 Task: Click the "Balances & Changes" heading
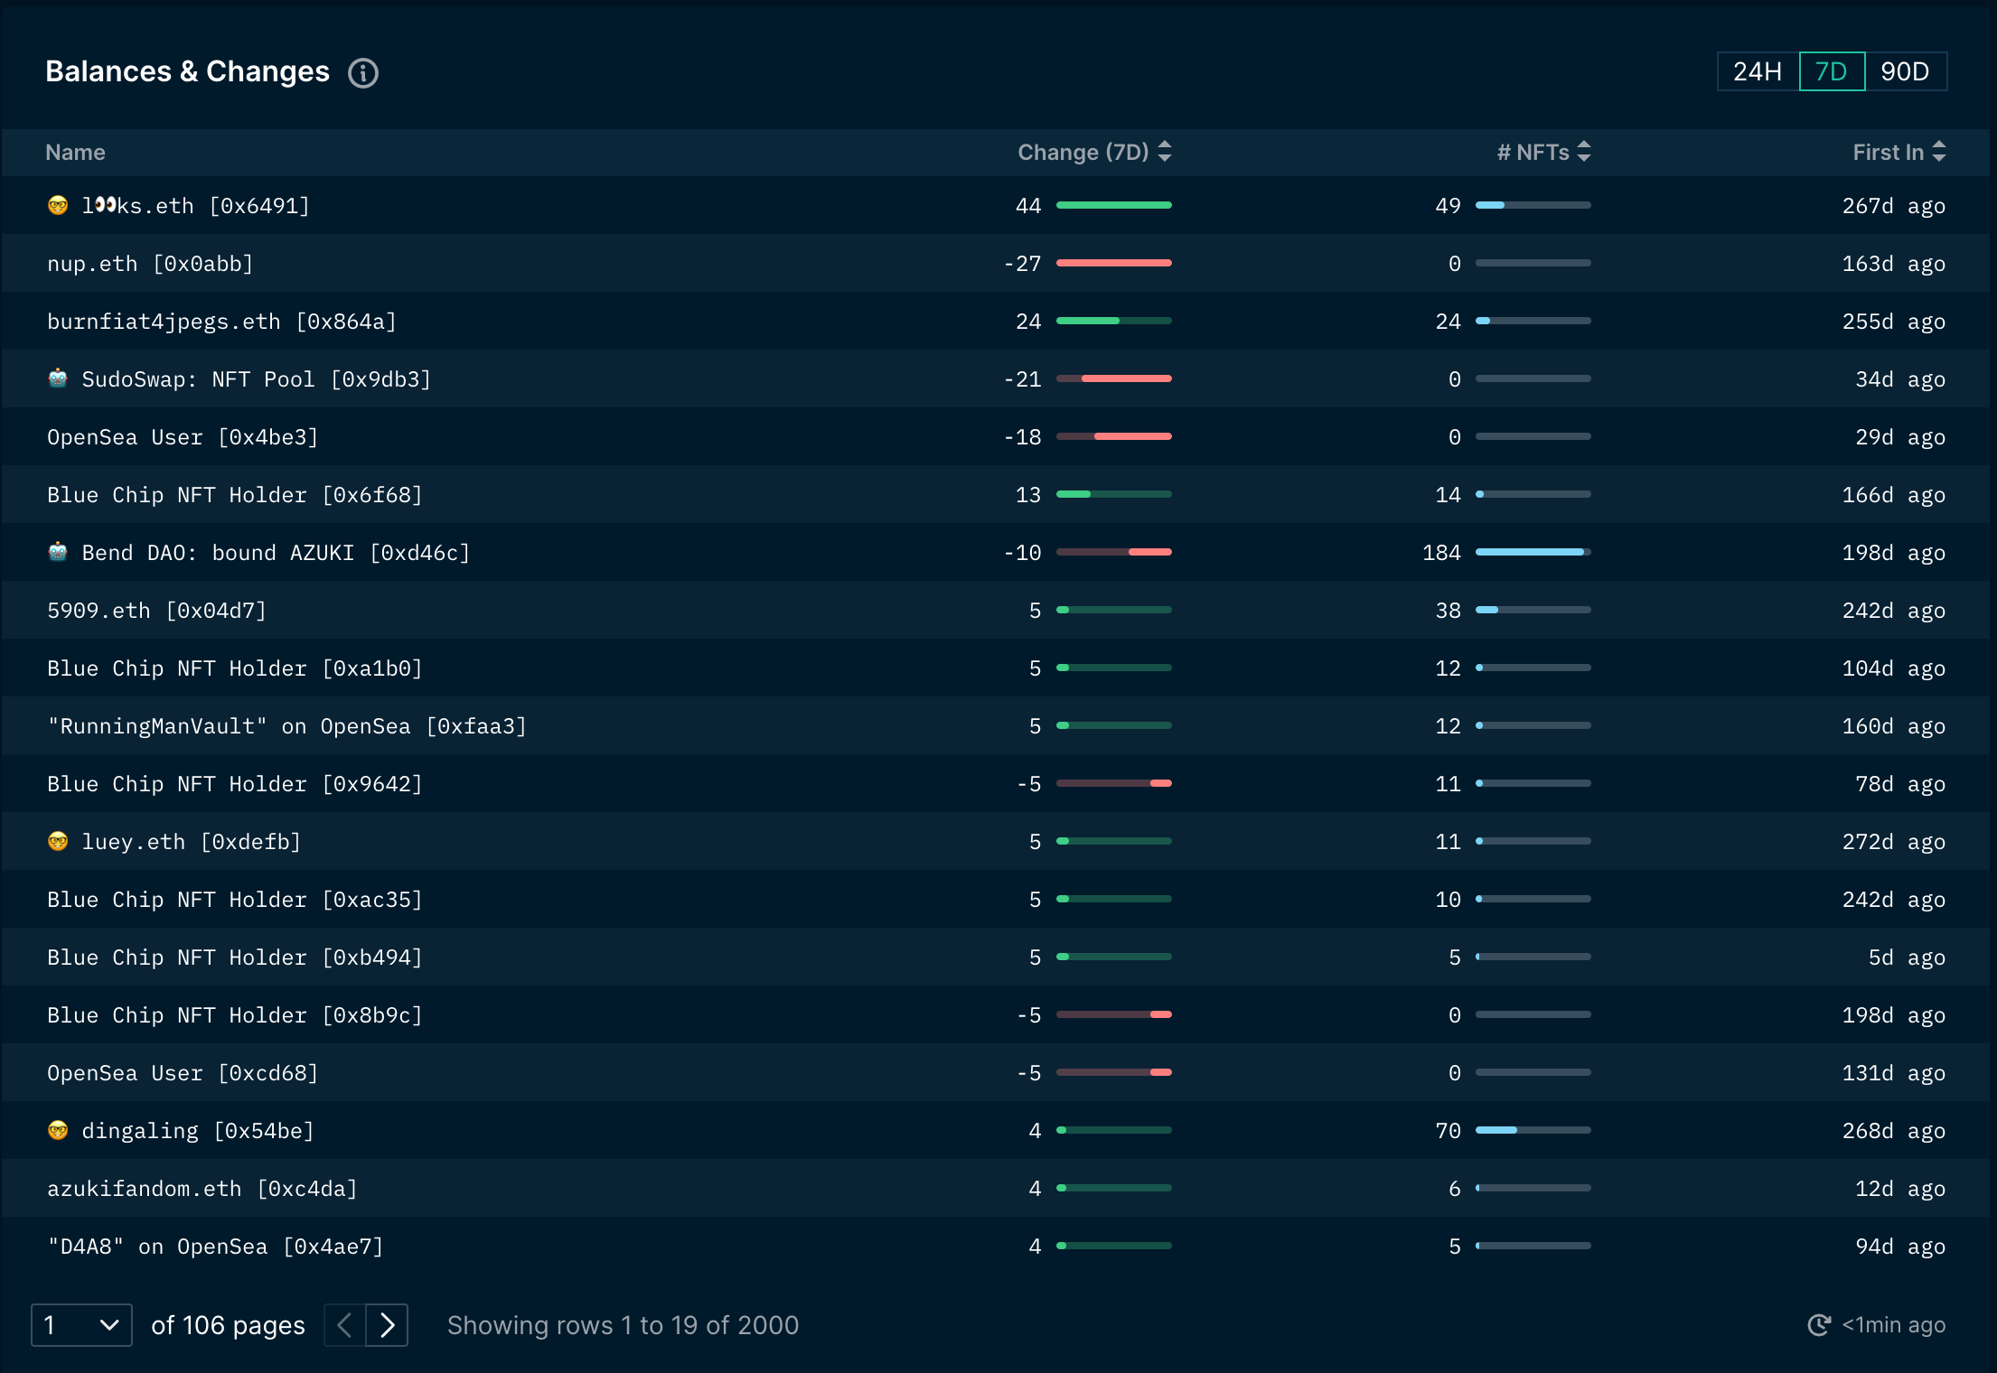[188, 71]
